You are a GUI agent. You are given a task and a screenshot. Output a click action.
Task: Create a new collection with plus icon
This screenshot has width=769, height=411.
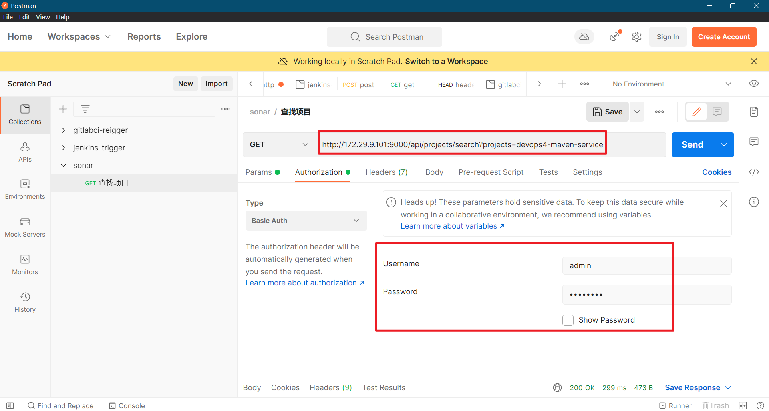[x=63, y=109]
